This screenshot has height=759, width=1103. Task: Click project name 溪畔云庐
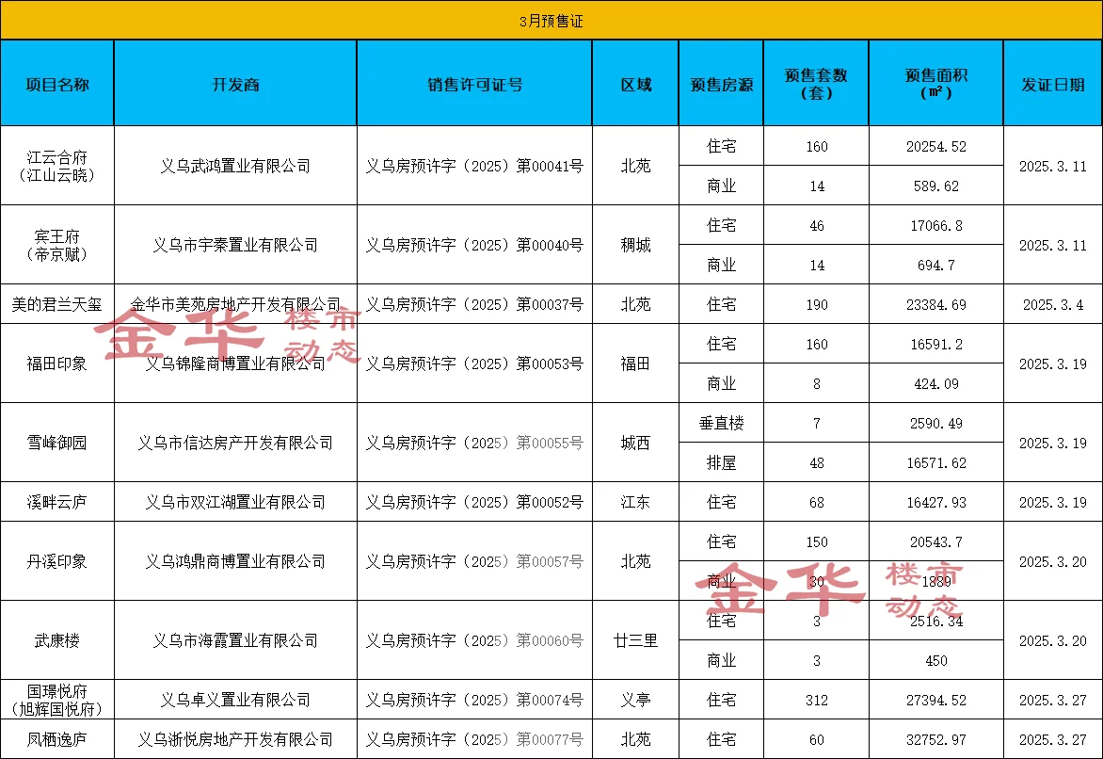(57, 502)
